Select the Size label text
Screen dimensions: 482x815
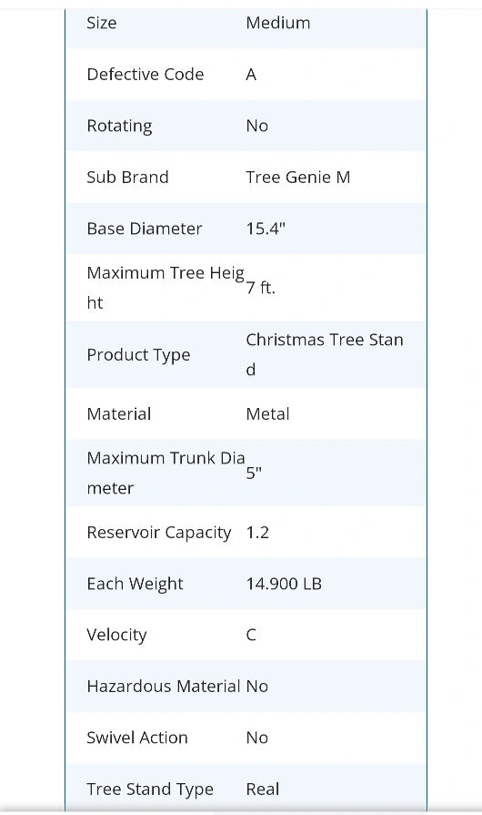point(102,23)
